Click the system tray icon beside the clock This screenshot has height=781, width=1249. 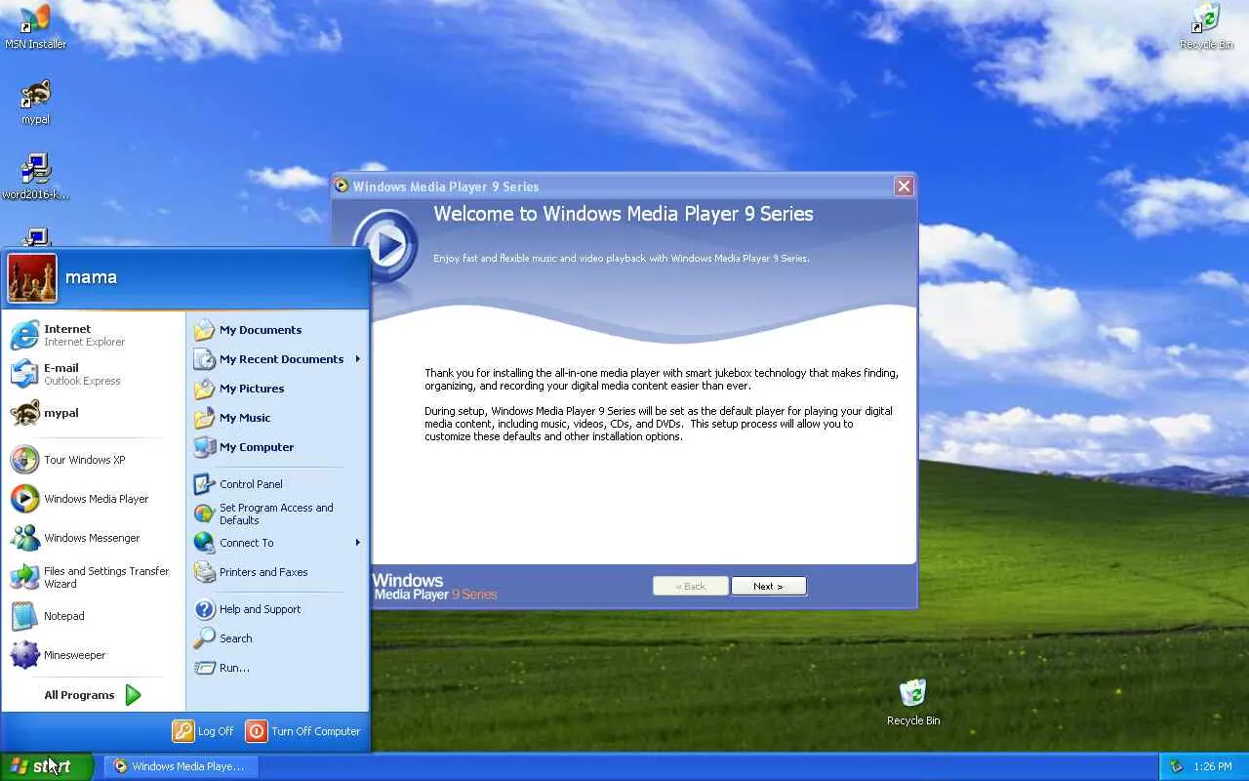point(1176,766)
